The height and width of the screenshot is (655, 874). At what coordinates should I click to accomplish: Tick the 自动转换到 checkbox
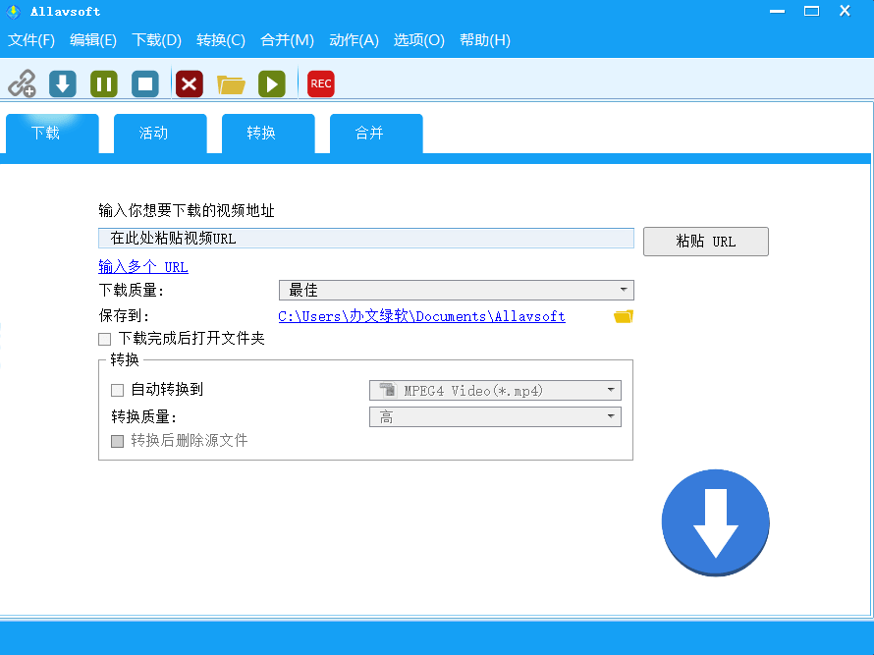pos(117,390)
